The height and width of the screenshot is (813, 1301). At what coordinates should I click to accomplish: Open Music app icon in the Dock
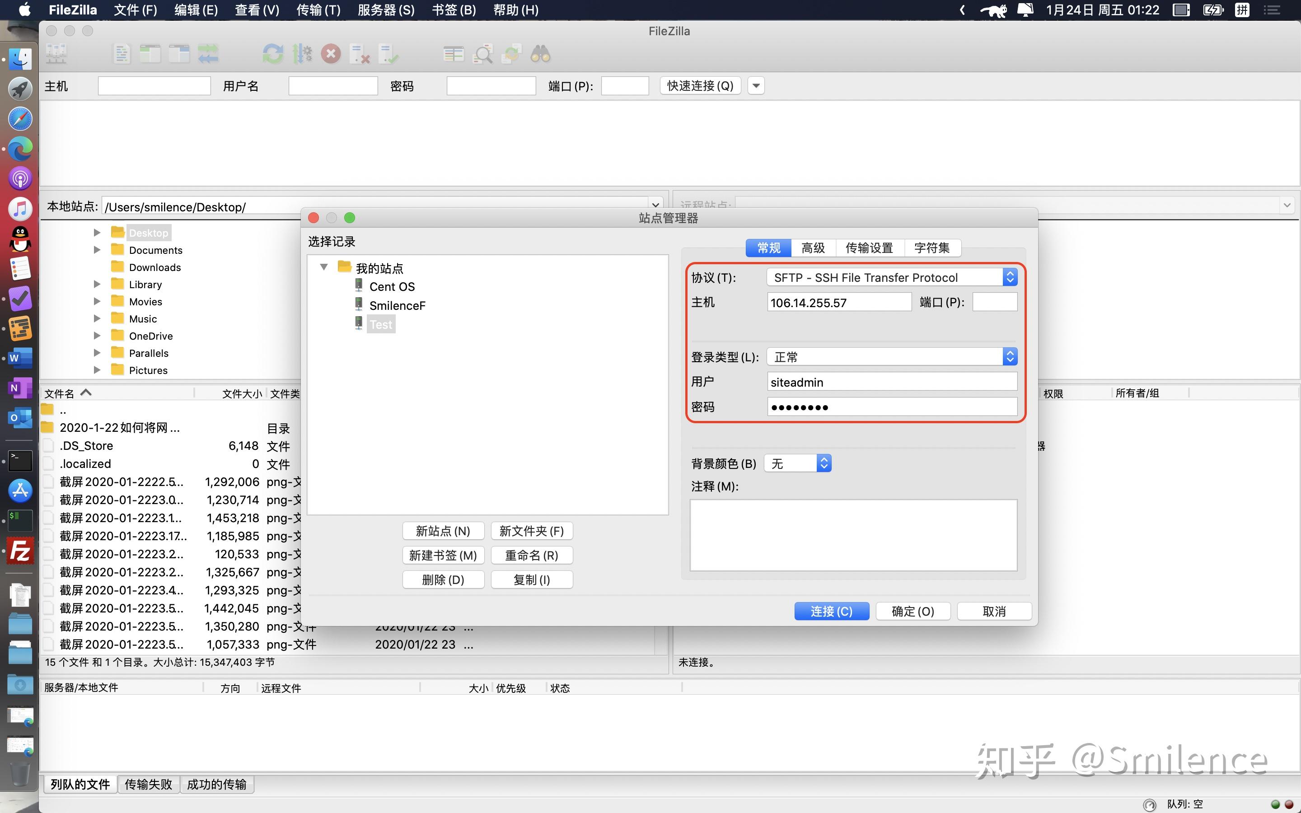pyautogui.click(x=20, y=209)
